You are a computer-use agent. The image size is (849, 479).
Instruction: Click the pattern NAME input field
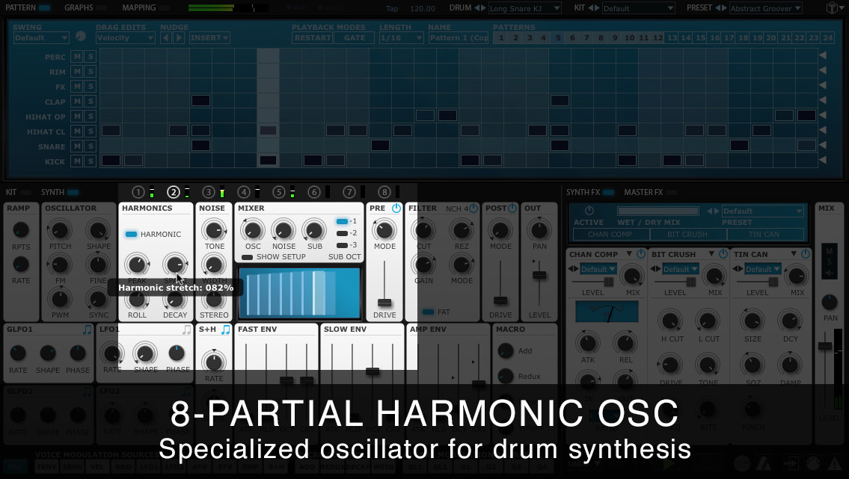click(459, 38)
